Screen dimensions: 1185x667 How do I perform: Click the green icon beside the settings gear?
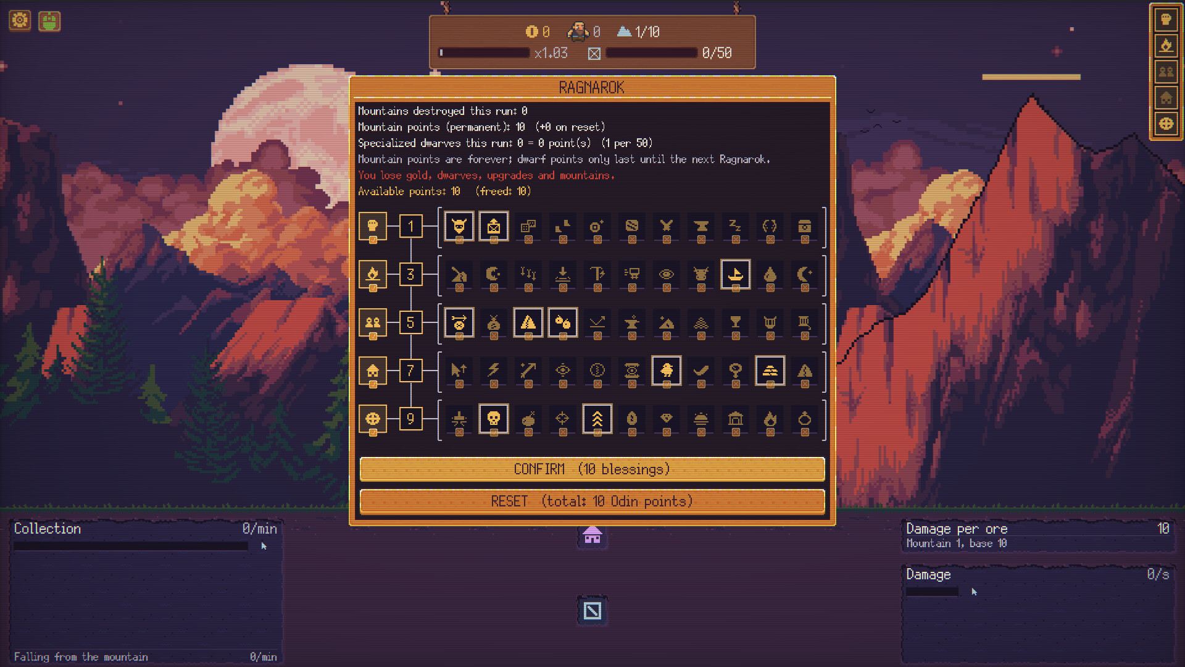pos(49,20)
